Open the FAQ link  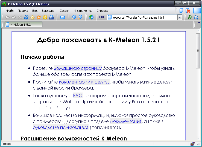(78, 96)
